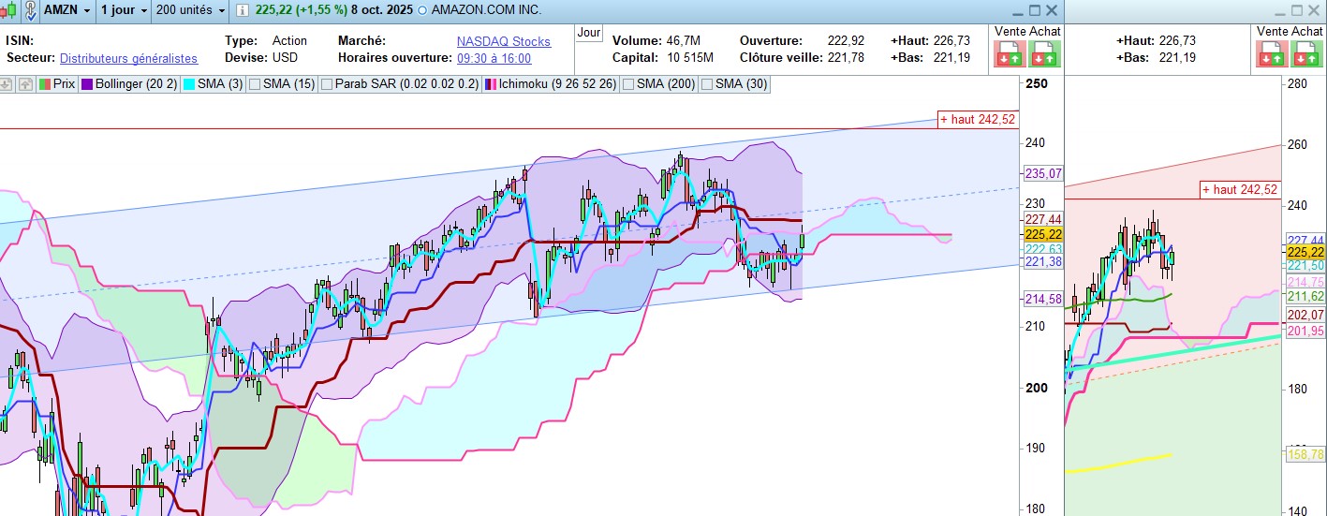Enable the Parab SAR indicator checkbox
Image resolution: width=1327 pixels, height=516 pixels.
326,83
